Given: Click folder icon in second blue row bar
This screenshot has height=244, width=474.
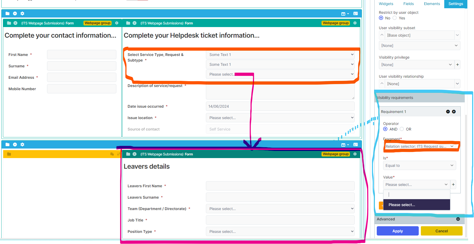Looking at the screenshot, I should (x=7, y=145).
